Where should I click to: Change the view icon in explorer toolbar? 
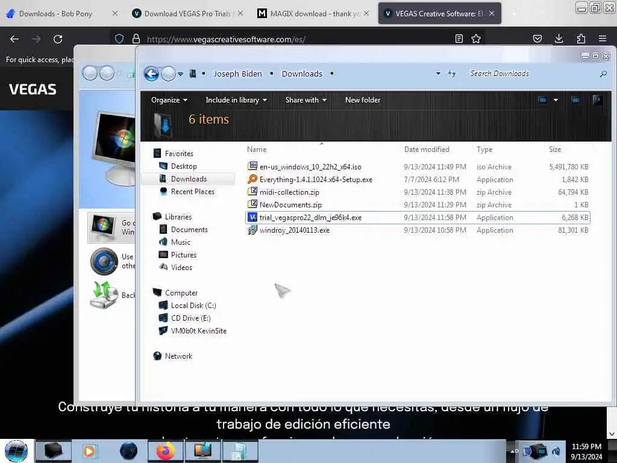pos(543,100)
